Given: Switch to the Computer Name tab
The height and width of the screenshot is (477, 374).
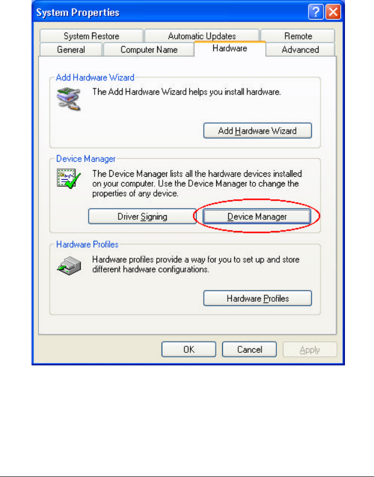Looking at the screenshot, I should pos(149,49).
